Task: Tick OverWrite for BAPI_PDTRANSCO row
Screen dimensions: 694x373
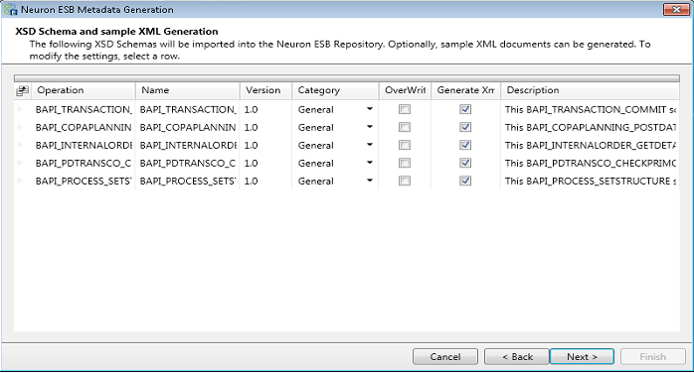Action: click(405, 163)
